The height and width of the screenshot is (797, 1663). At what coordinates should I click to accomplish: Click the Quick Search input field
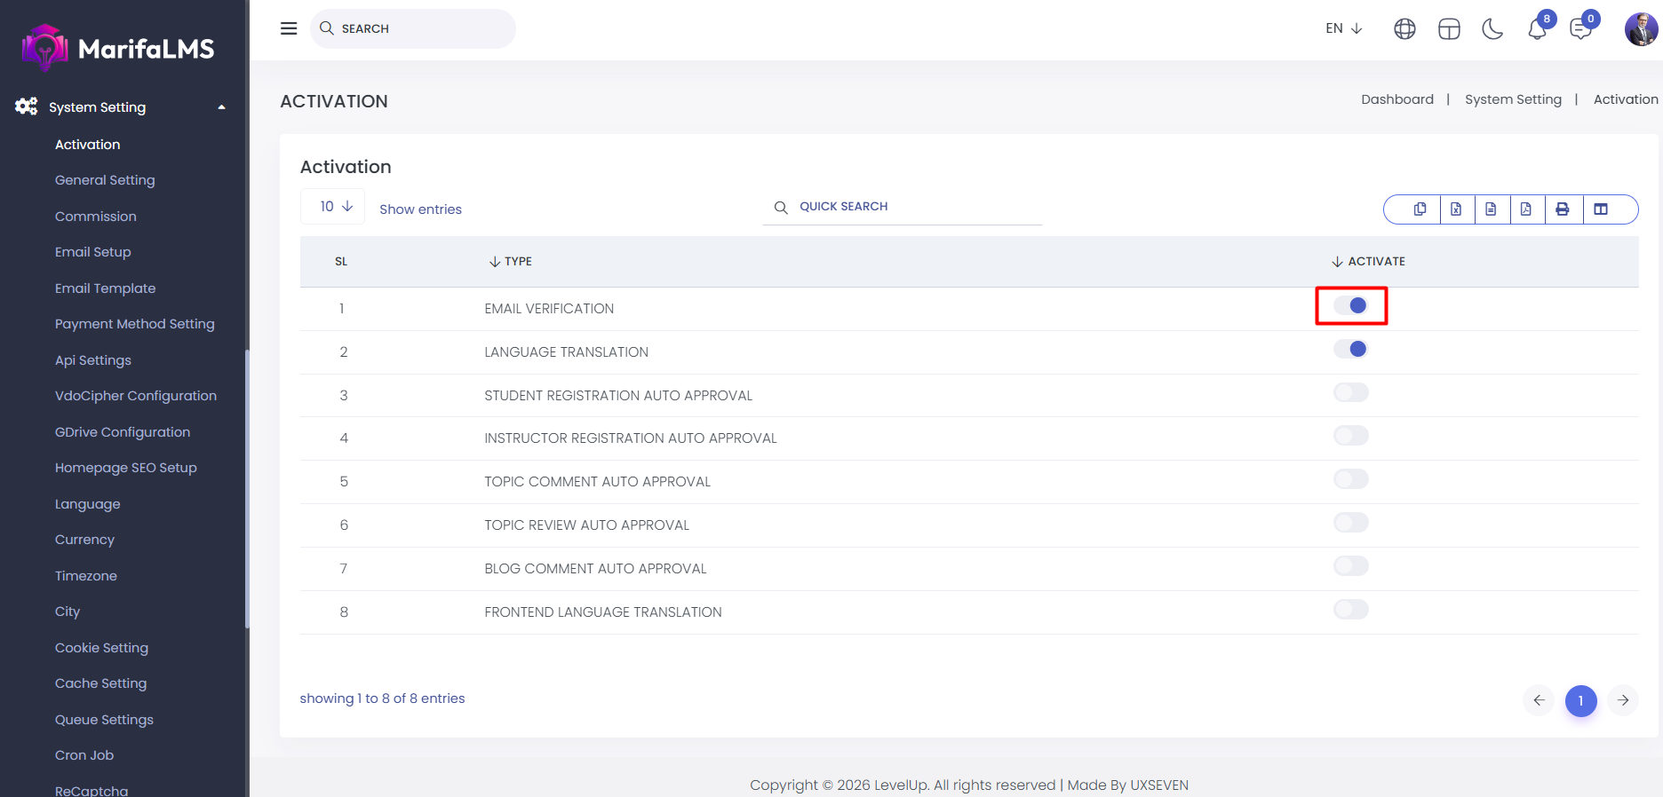pos(915,207)
